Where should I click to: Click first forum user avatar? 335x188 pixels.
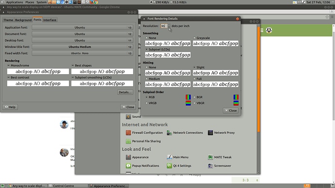[x=64, y=125]
